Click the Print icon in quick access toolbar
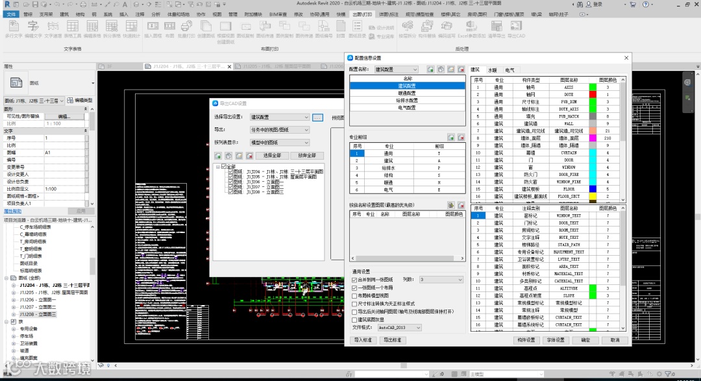 (83, 5)
